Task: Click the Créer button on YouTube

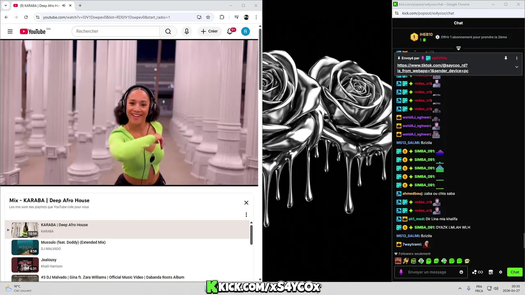Action: click(x=209, y=32)
